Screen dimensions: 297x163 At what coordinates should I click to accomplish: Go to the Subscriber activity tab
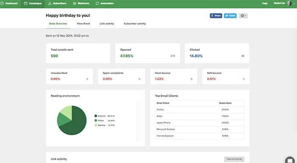pos(135,24)
